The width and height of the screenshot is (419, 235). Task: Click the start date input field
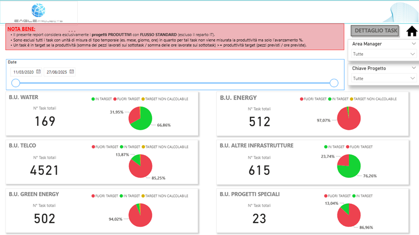pyautogui.click(x=23, y=72)
